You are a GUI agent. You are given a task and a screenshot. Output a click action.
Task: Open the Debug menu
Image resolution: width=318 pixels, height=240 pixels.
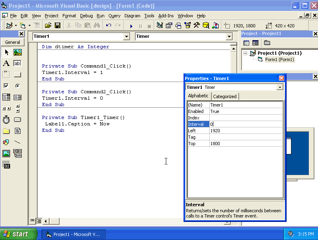point(86,16)
